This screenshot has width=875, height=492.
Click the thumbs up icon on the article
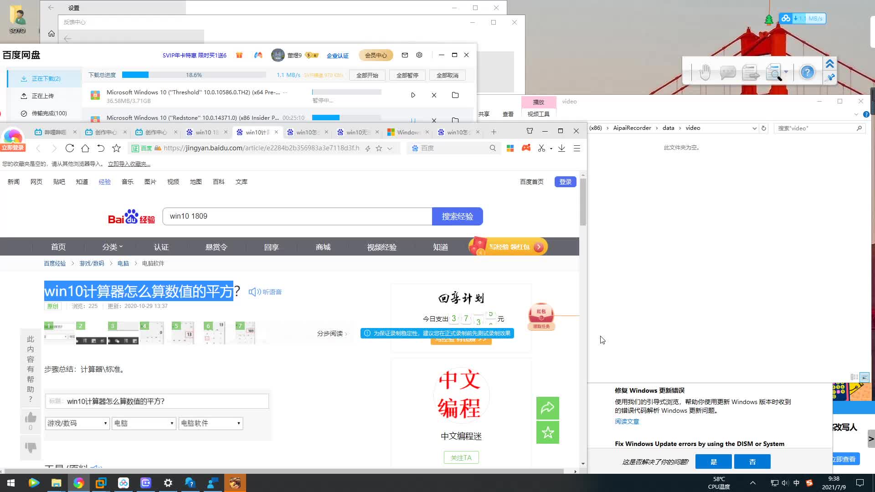(31, 417)
